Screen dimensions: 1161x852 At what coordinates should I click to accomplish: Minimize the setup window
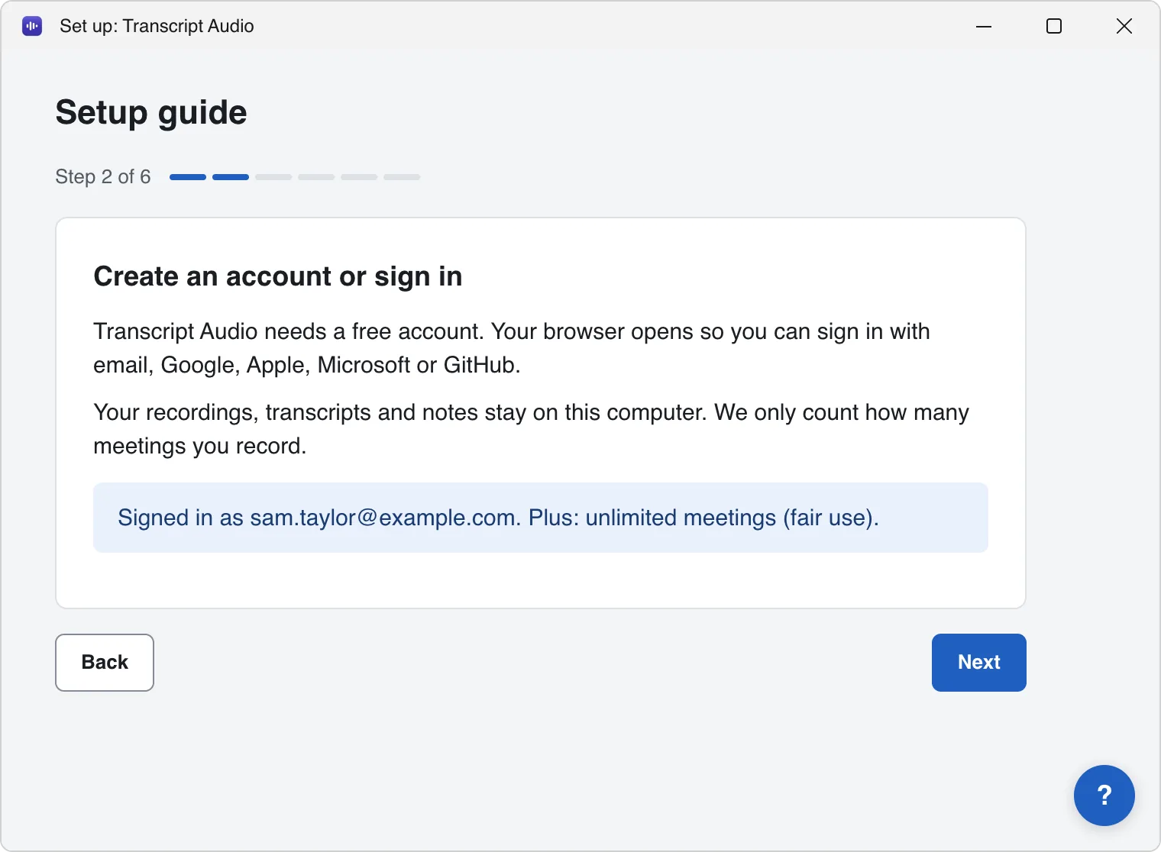[x=984, y=26]
